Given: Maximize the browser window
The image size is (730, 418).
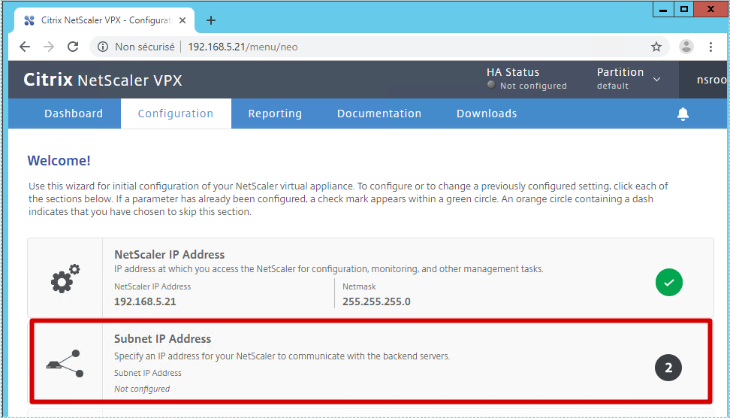Looking at the screenshot, I should 684,9.
